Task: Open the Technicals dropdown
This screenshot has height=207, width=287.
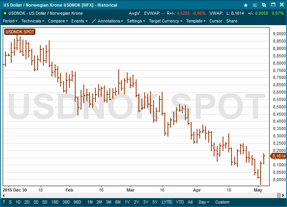Action: click(33, 21)
